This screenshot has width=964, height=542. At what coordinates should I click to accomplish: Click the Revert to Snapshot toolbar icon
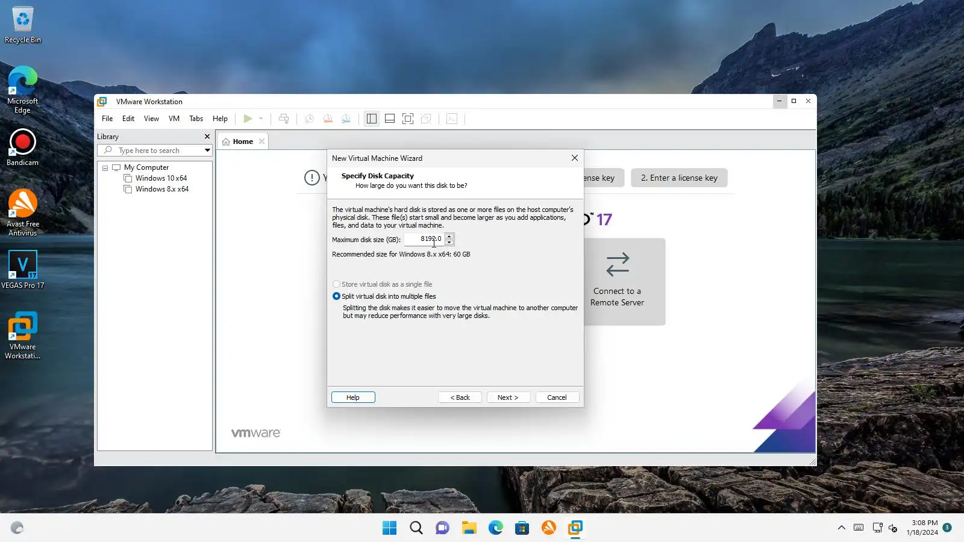[x=328, y=119]
